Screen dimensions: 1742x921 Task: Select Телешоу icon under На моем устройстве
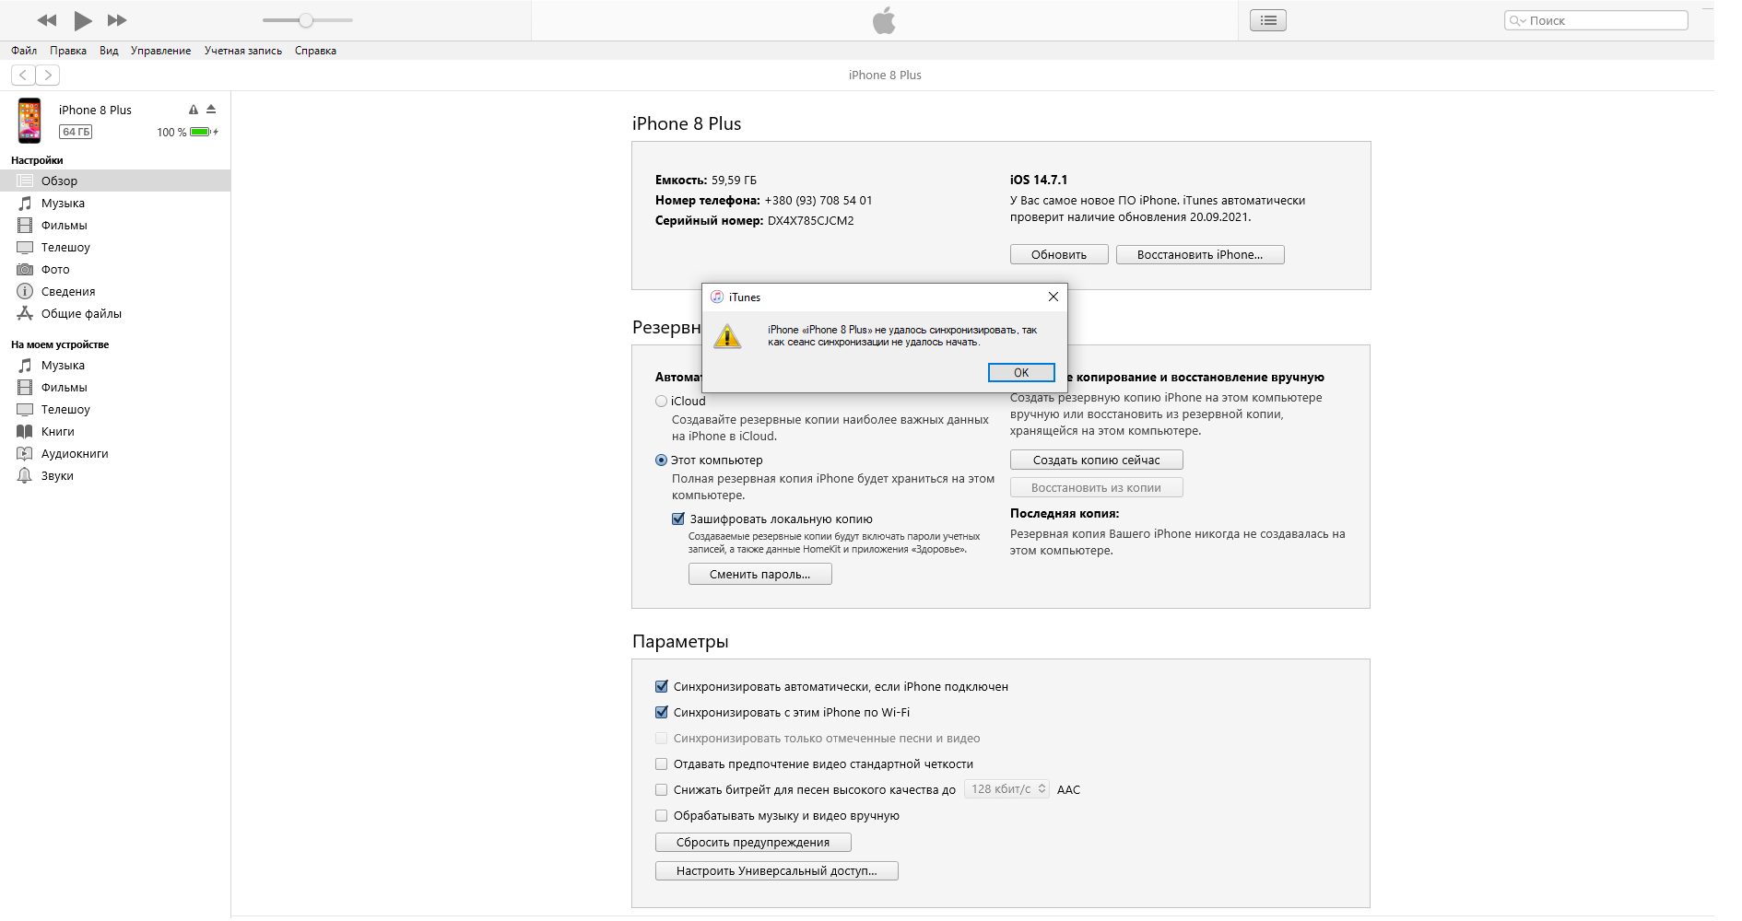pyautogui.click(x=25, y=409)
